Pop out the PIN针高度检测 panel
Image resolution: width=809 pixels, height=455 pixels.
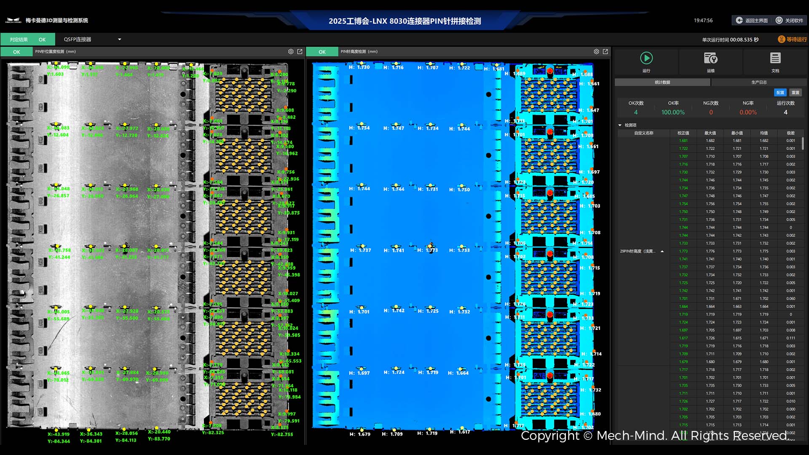(605, 51)
